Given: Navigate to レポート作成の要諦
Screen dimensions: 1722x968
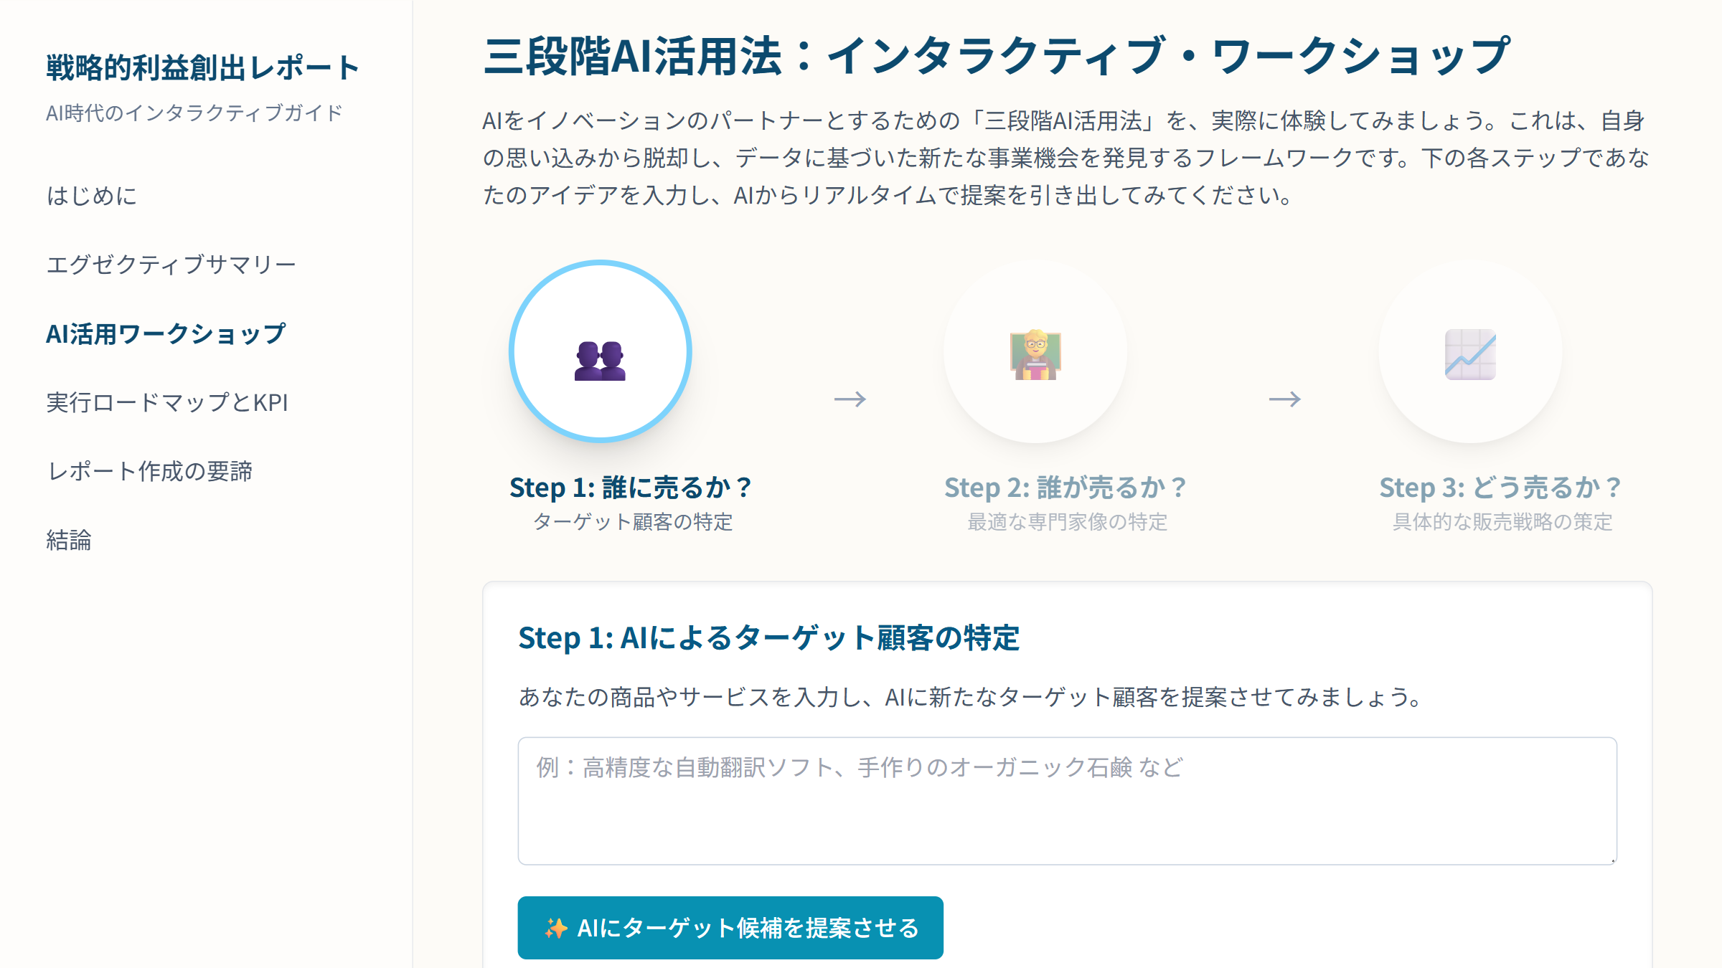Looking at the screenshot, I should [149, 471].
